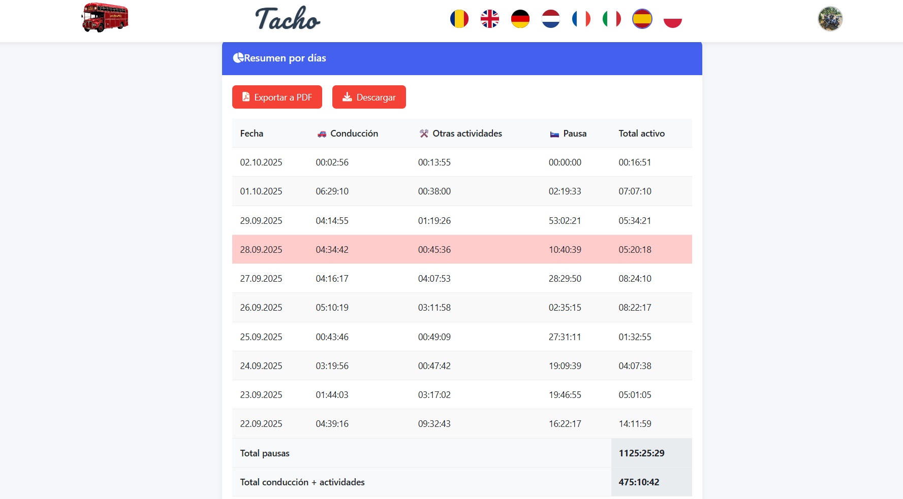Change language using the French flag
This screenshot has width=903, height=499.
[581, 19]
